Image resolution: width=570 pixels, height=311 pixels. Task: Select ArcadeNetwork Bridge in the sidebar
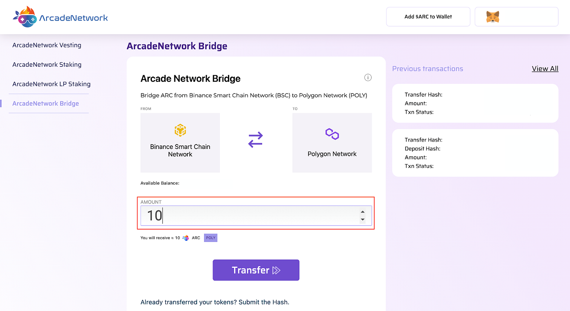pos(46,103)
